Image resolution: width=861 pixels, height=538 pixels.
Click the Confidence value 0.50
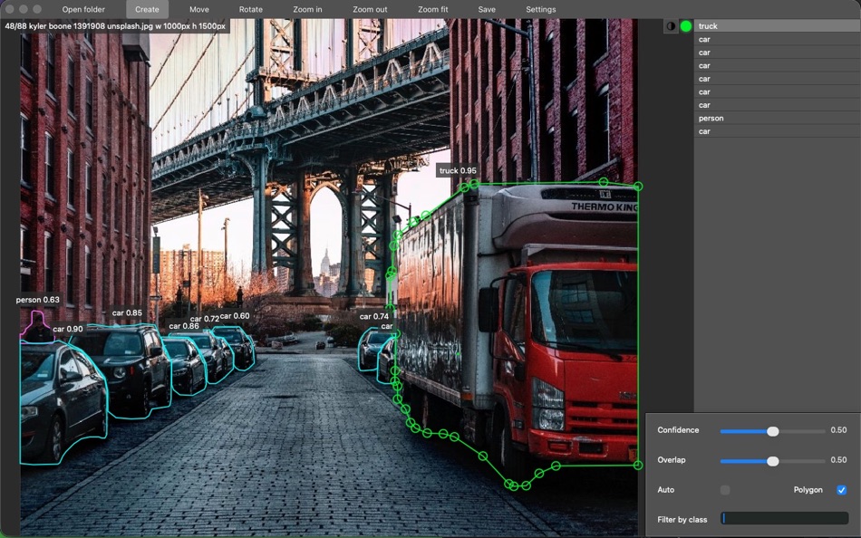coord(838,430)
